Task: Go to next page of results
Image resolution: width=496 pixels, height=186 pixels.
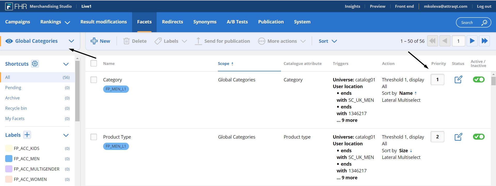Action: (472, 41)
